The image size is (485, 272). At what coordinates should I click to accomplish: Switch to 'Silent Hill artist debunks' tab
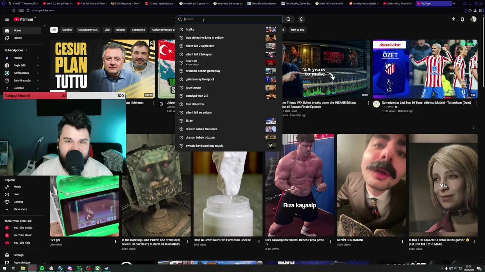click(x=262, y=3)
